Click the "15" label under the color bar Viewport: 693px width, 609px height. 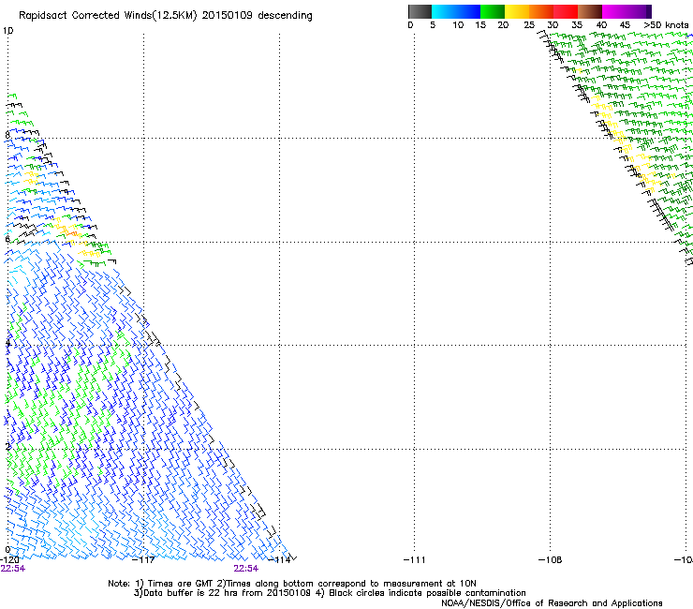pos(480,25)
